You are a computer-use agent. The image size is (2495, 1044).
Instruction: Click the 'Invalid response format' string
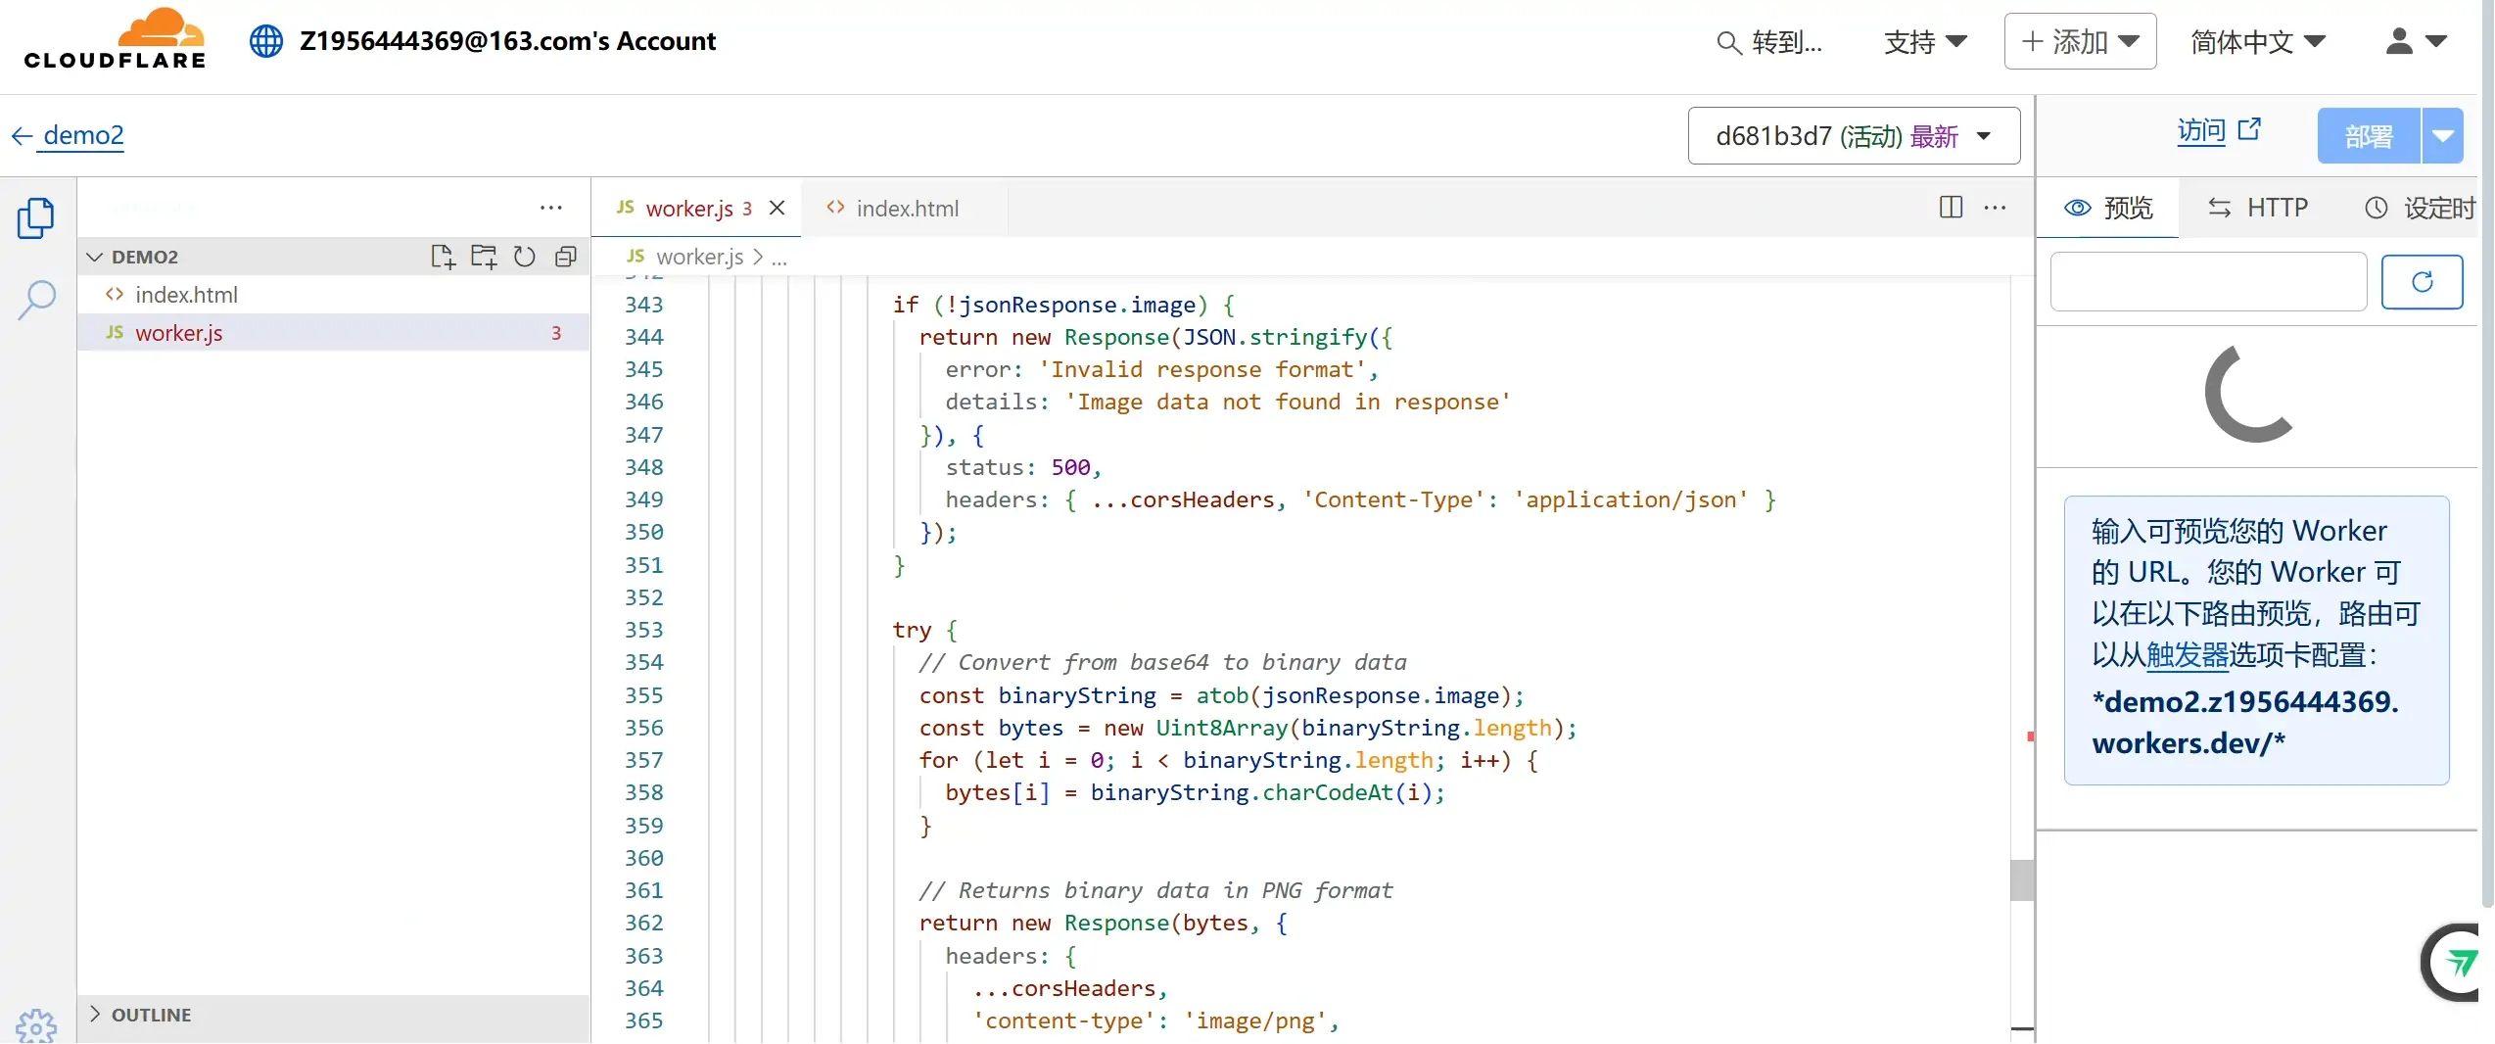1201,369
